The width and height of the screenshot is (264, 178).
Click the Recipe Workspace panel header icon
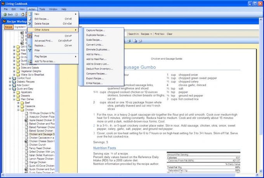pos(5,21)
